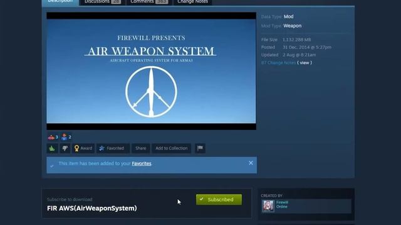Open the Firewill creator profile name
Viewport: 401px width, 225px height.
(x=282, y=202)
